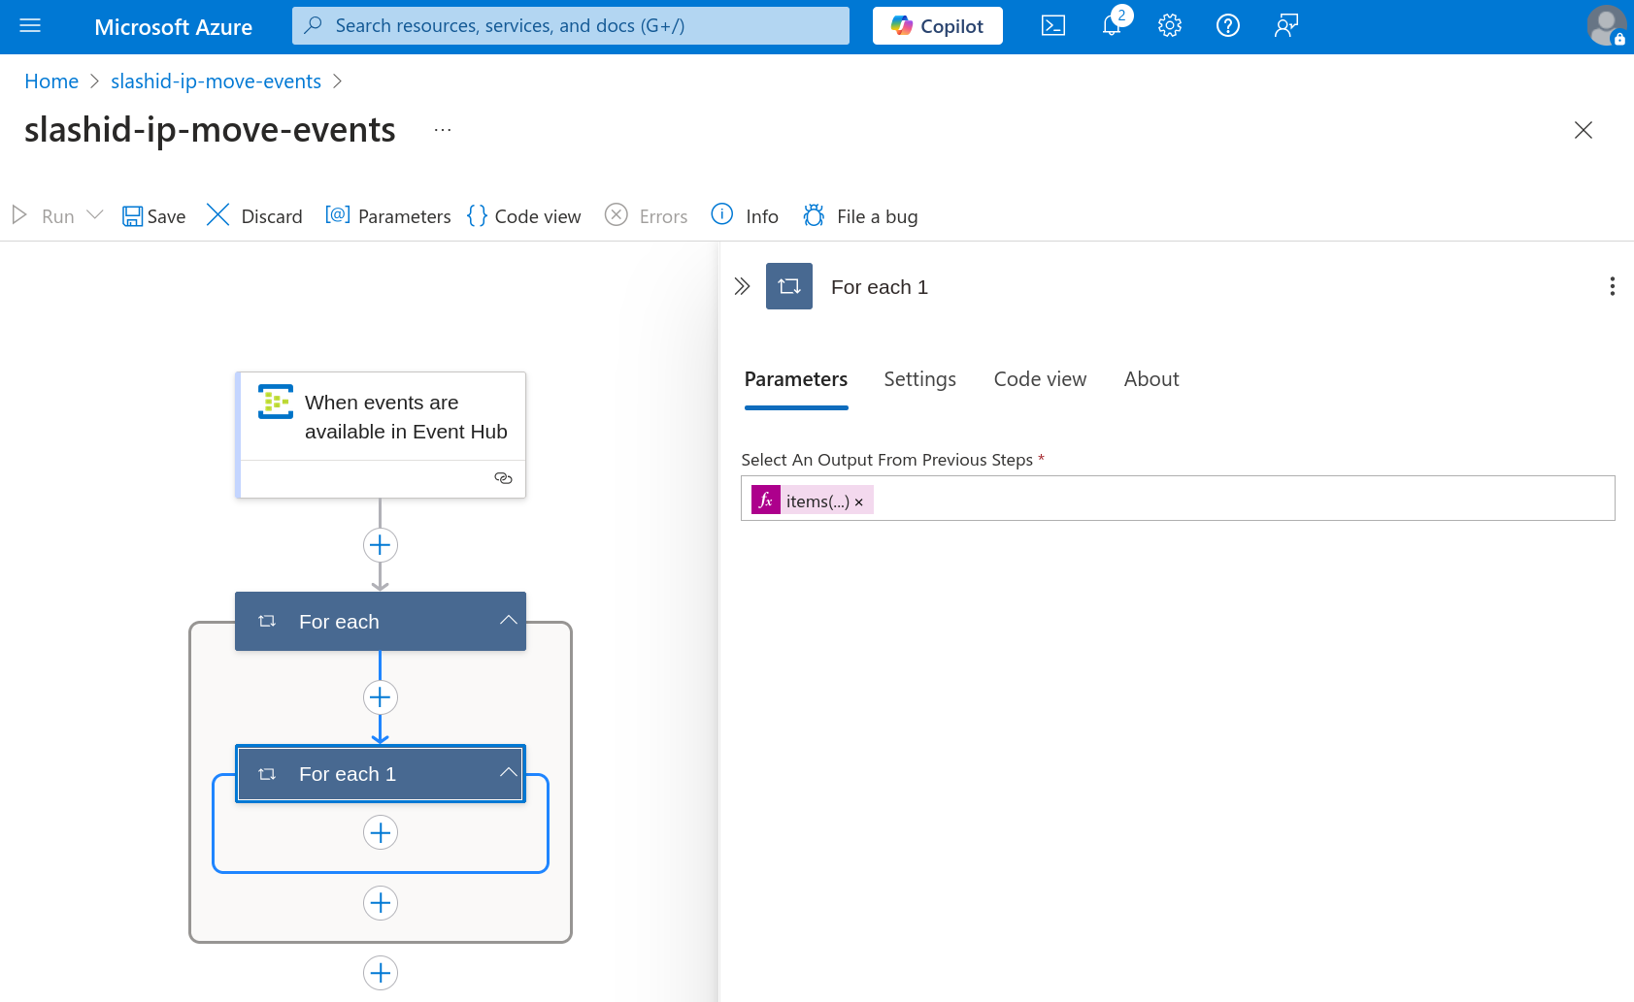Open the Azure Cloud Shell icon

1052,26
